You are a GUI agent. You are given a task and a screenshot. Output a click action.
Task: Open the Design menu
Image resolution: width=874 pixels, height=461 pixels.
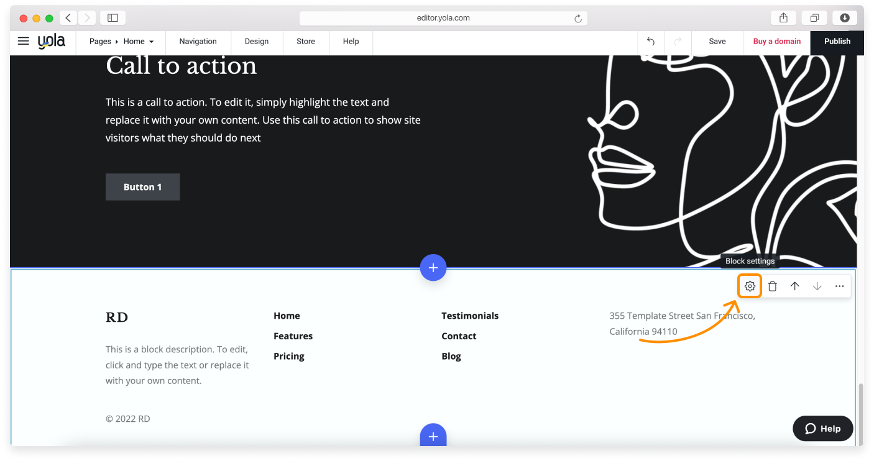256,42
